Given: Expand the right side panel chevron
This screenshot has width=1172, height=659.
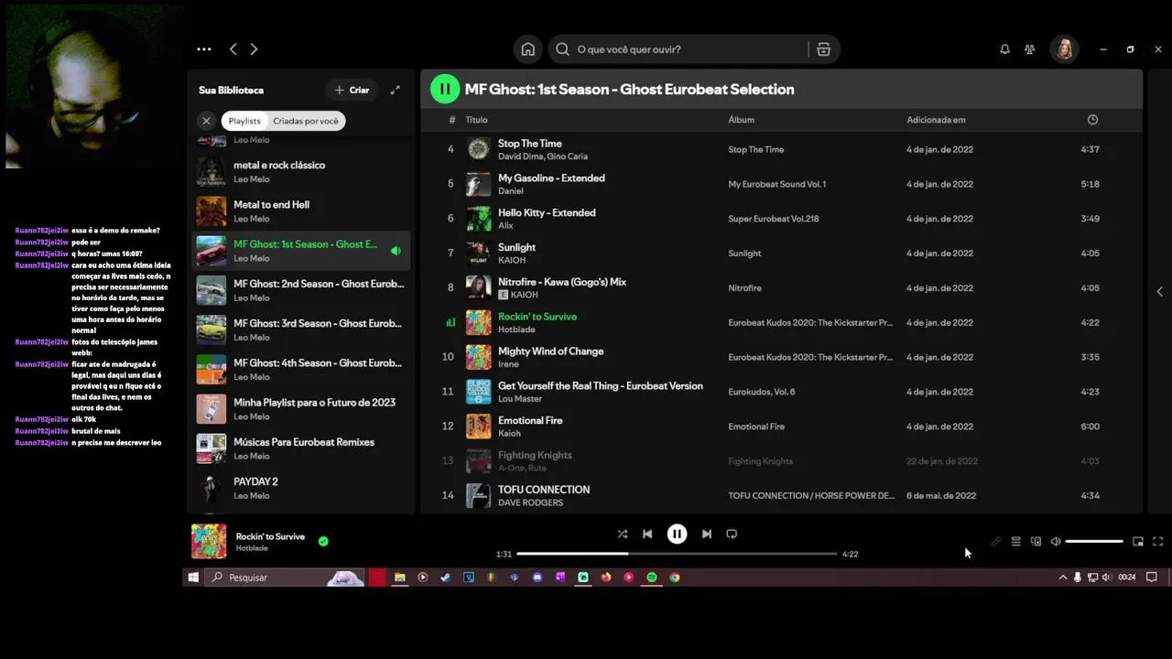Looking at the screenshot, I should click(x=1159, y=291).
